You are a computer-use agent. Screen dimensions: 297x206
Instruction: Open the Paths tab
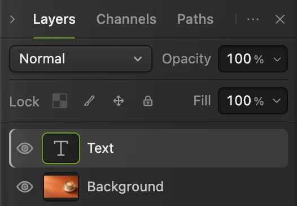click(x=195, y=19)
